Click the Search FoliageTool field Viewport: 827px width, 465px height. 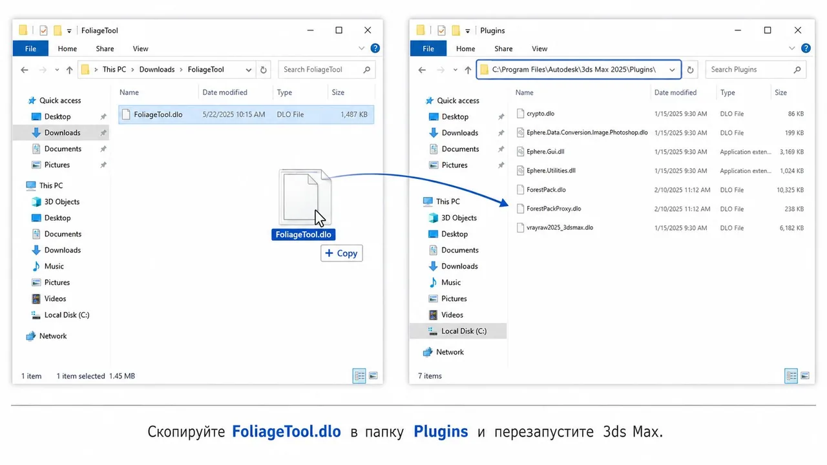click(x=327, y=70)
